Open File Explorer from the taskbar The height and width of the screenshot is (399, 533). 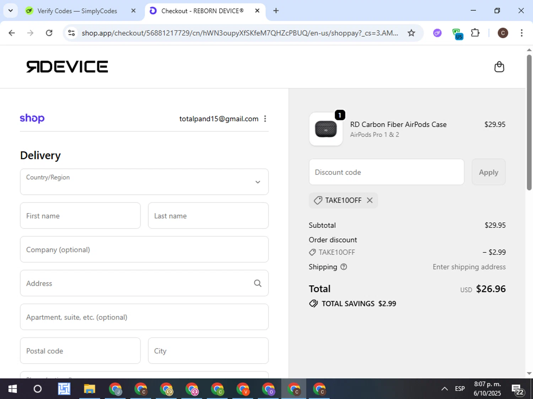coord(90,389)
